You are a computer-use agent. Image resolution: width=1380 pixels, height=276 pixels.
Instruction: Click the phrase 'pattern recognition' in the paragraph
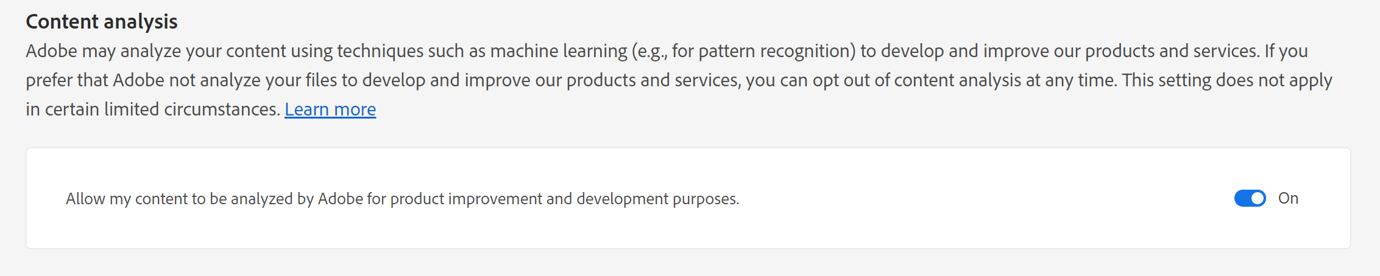coord(777,51)
